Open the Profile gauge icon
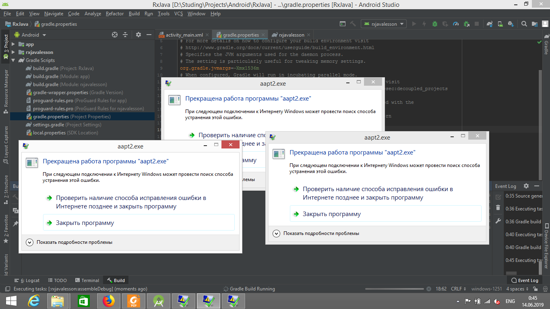The height and width of the screenshot is (309, 550). pyautogui.click(x=456, y=24)
